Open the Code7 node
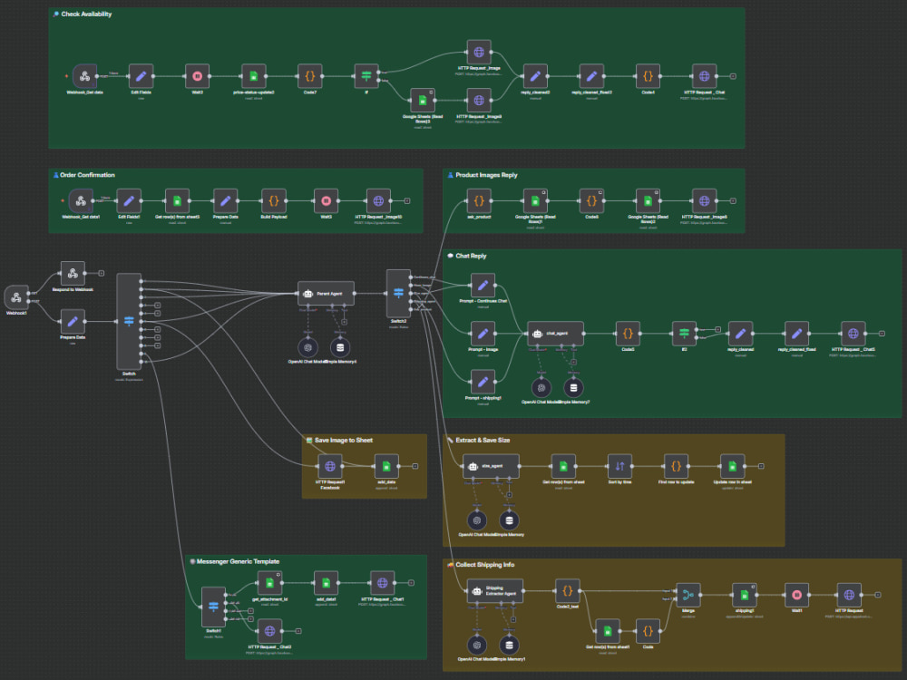Image resolution: width=907 pixels, height=680 pixels. tap(310, 76)
